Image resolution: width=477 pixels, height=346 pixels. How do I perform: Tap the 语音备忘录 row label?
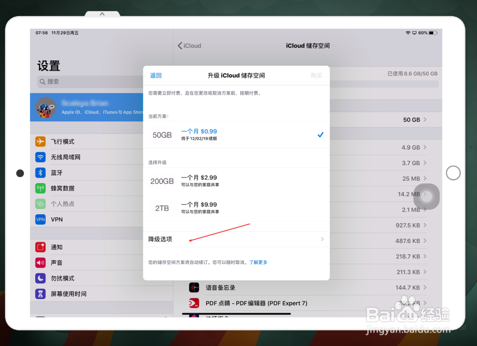click(x=220, y=287)
